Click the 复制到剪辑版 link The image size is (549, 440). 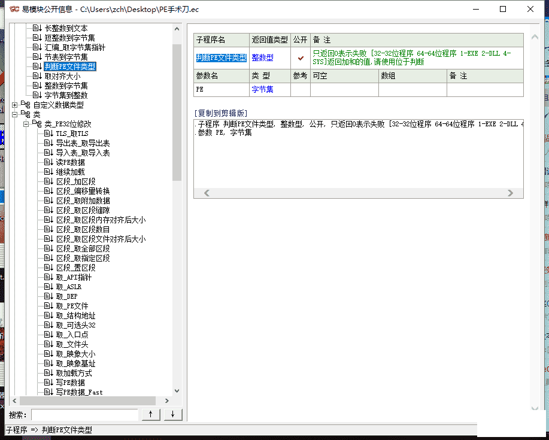[x=221, y=113]
